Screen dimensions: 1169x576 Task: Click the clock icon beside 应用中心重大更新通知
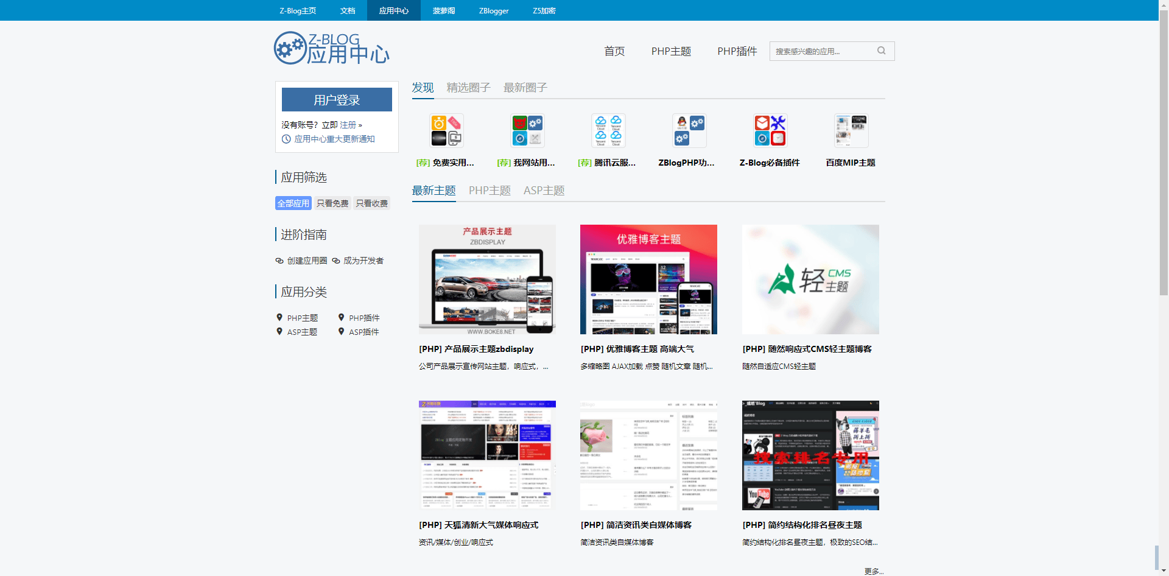286,139
